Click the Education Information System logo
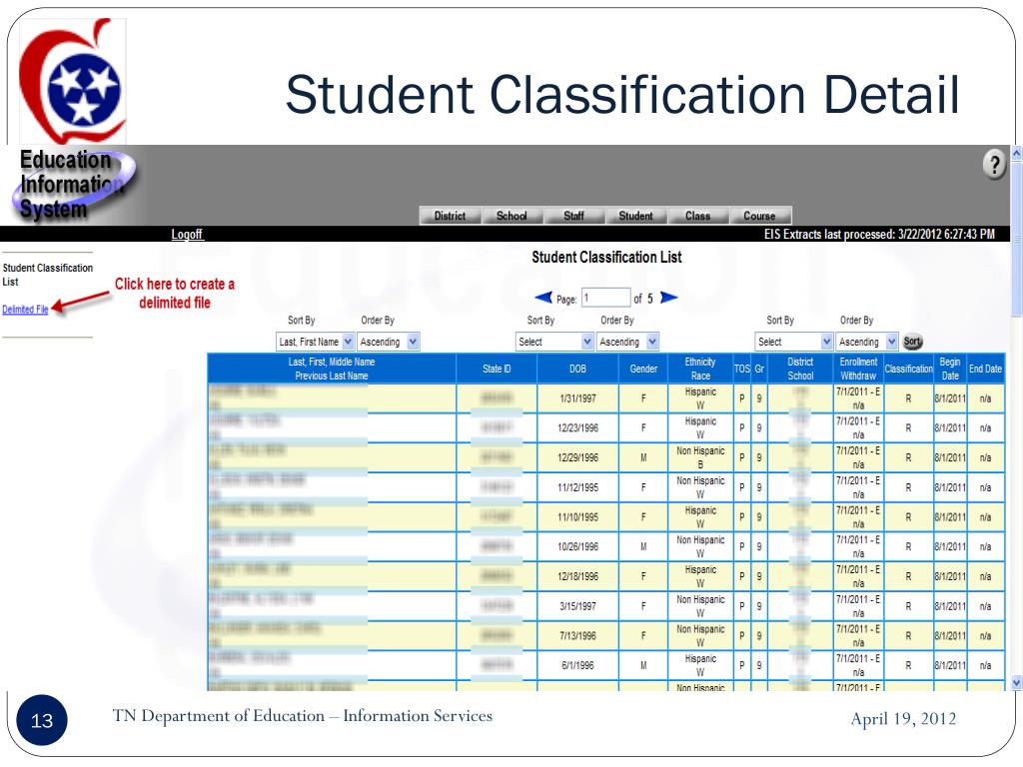 [73, 185]
